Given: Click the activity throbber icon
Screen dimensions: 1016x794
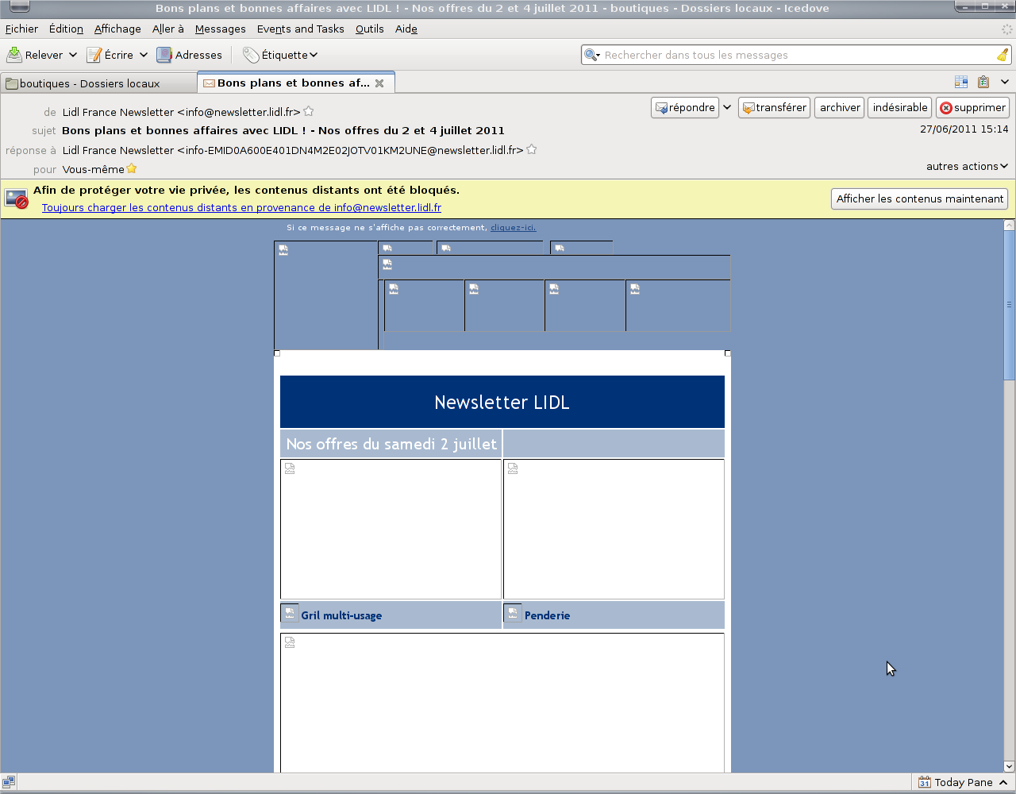Looking at the screenshot, I should pyautogui.click(x=1006, y=29).
